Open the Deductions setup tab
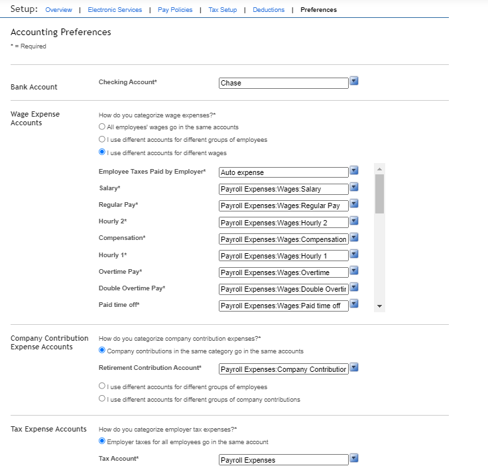Screen dimensions: 488x468 [x=269, y=10]
